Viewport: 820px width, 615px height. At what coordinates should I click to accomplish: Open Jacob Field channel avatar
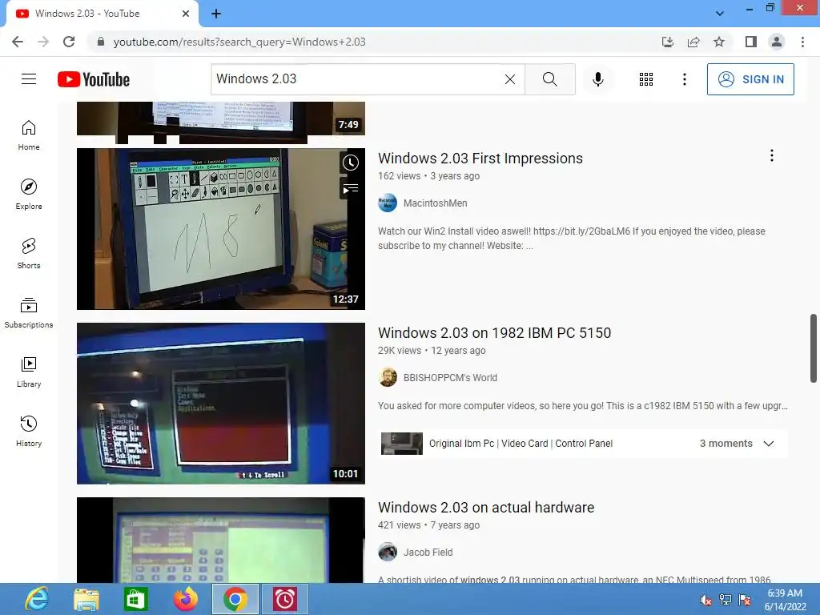(388, 553)
